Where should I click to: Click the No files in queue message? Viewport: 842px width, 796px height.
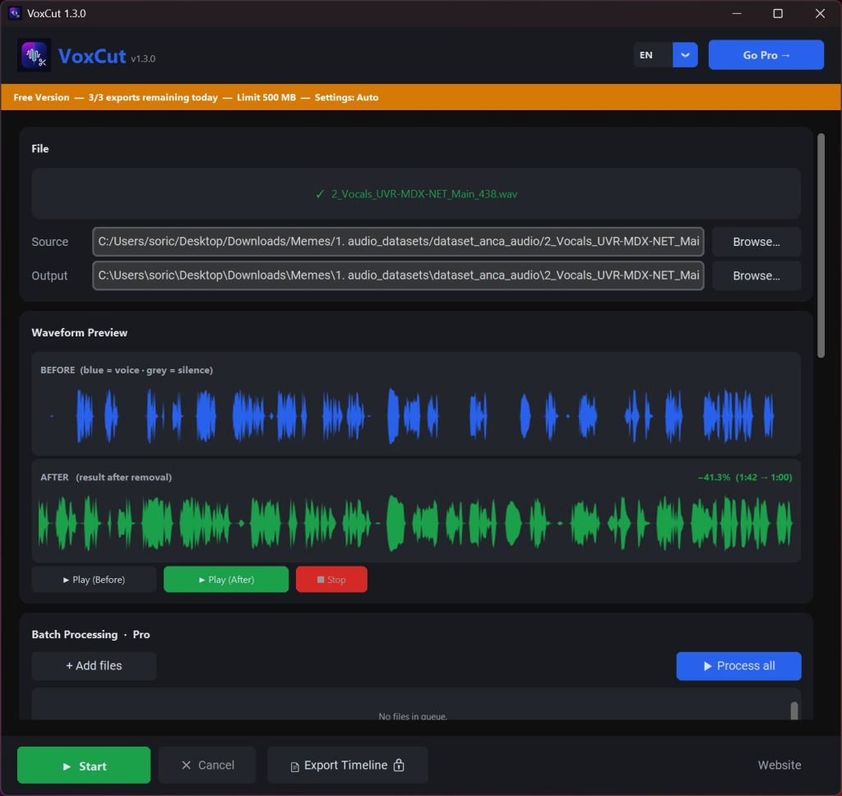(413, 716)
